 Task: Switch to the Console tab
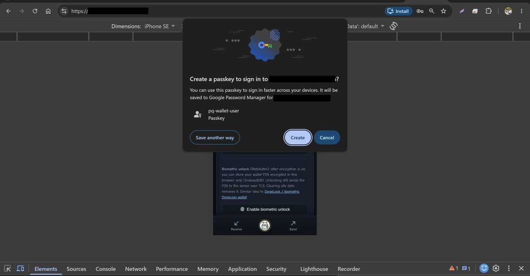tap(106, 269)
